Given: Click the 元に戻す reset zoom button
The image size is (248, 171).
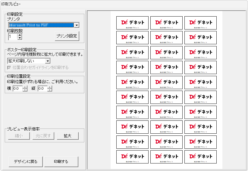Looking at the screenshot, I should (x=43, y=136).
